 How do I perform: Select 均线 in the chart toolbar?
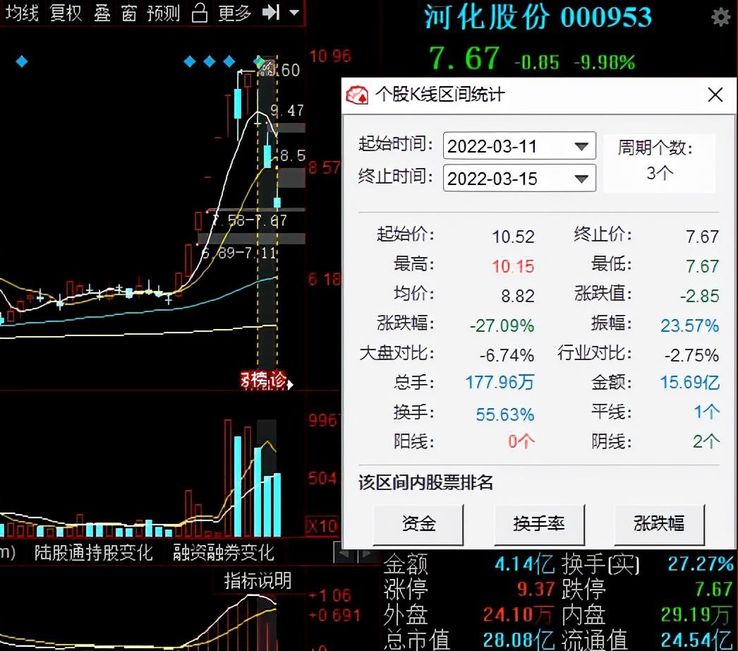[x=21, y=13]
